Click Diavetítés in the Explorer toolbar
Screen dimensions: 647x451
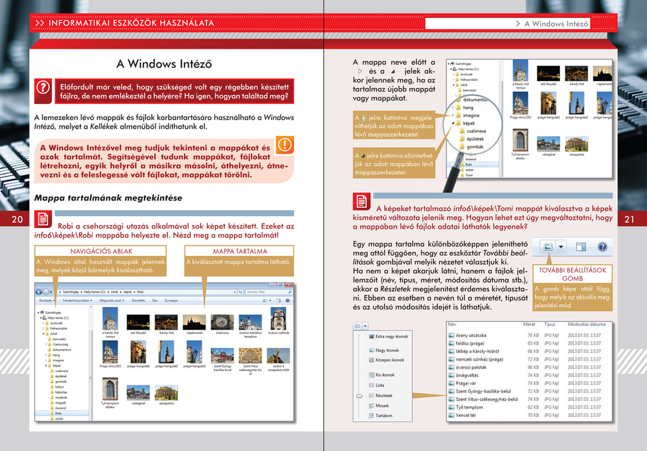(x=139, y=300)
